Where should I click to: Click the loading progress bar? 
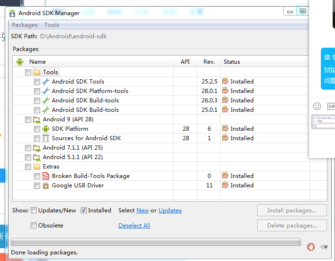[156, 242]
